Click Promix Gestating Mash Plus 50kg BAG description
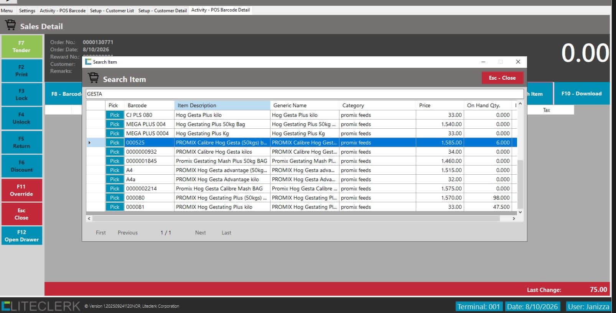The height and width of the screenshot is (313, 616). [x=222, y=161]
